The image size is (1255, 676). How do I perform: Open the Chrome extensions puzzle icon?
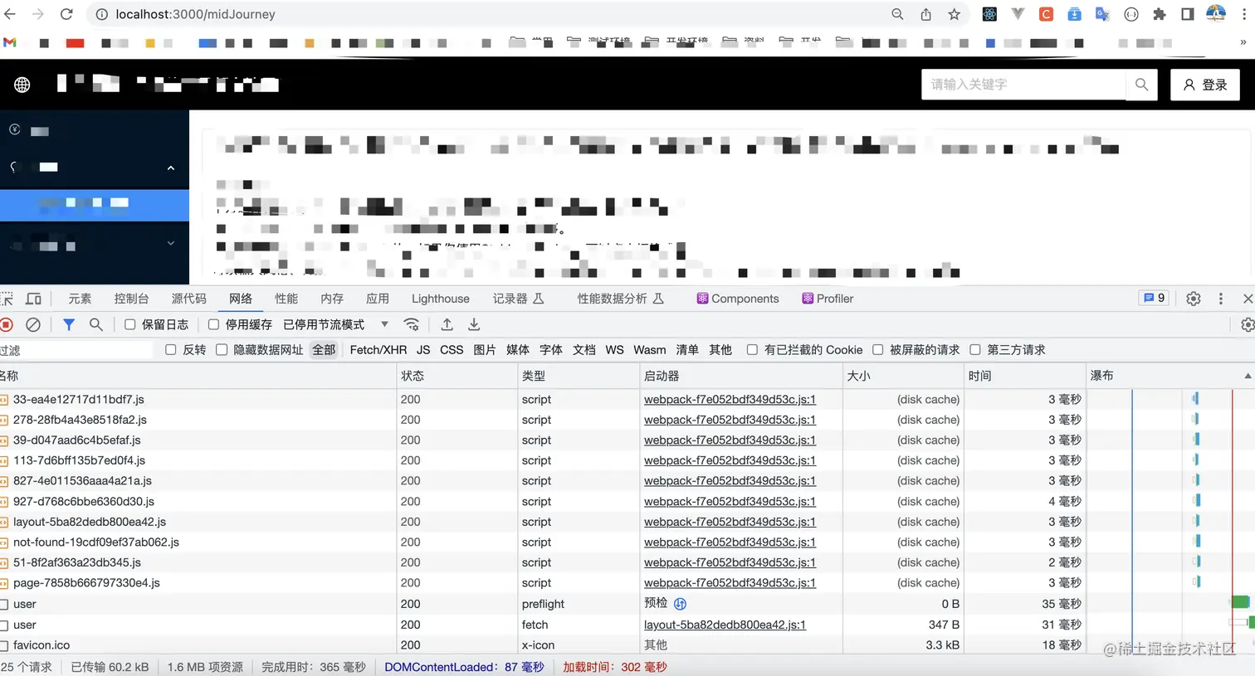(x=1160, y=14)
